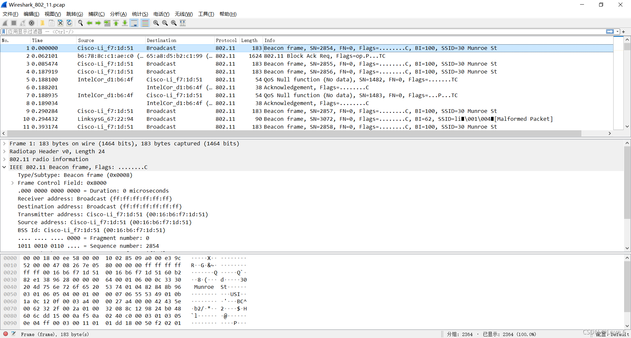Expand the Radiotap Header section
This screenshot has height=338, width=631.
[x=4, y=151]
